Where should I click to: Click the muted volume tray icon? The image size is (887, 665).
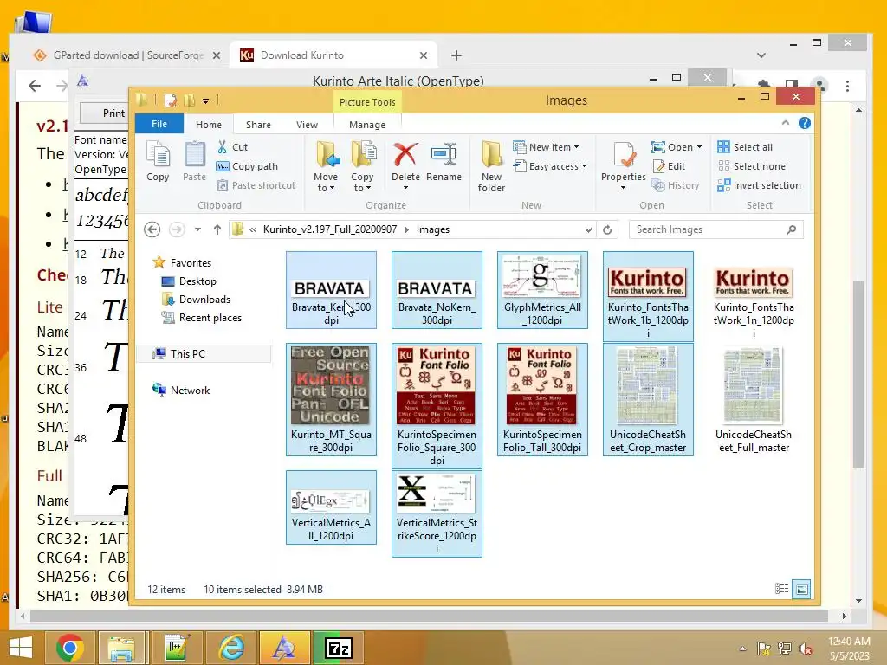click(805, 649)
